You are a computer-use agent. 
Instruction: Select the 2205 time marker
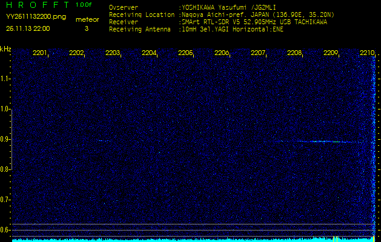click(x=185, y=53)
